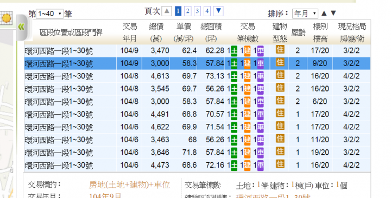Click total price 4,622
Viewport: 391px width, 198px height.
pyautogui.click(x=160, y=127)
